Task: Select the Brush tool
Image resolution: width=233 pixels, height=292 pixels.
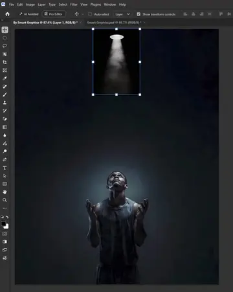Action: click(x=5, y=95)
